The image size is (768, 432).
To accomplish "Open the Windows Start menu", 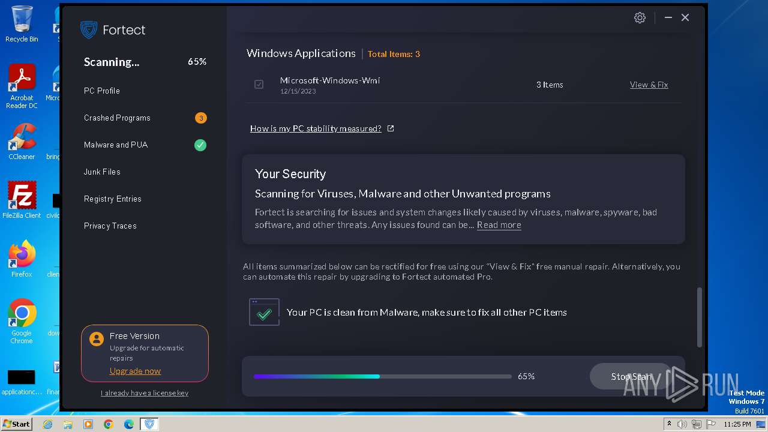I will [x=17, y=424].
